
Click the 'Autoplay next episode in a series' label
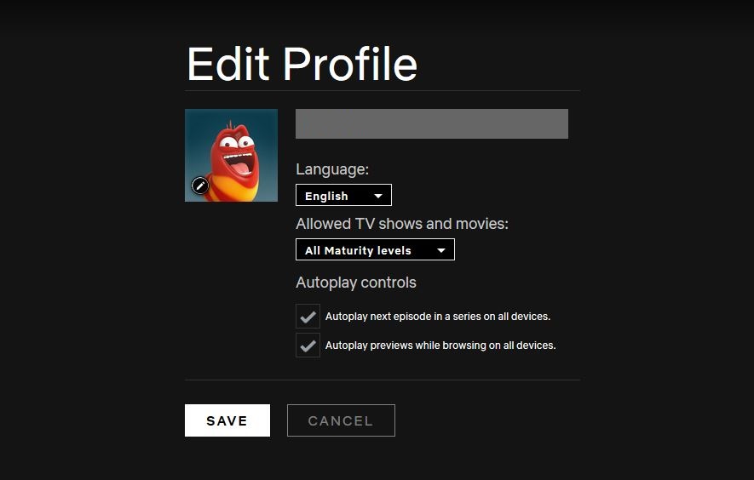tap(438, 317)
